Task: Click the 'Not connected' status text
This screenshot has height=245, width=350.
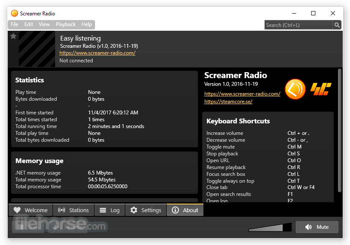Action: 76,61
